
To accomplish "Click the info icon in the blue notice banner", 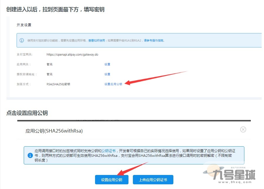I will 22,40.
